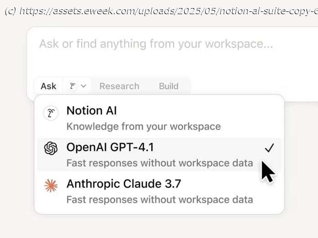Click the "Knowledge from your workspace" description
Viewport: 318px width, 238px height.
143,126
